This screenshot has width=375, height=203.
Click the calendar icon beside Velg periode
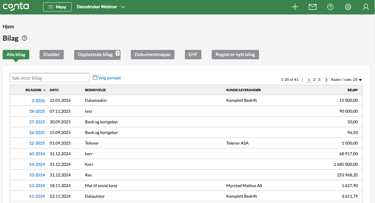(x=95, y=78)
